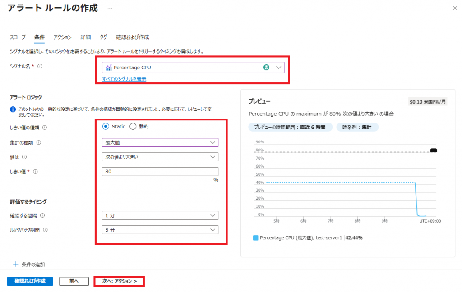The image size is (462, 292).
Task: Expand the 5 分 lookback period dropdown
Action: (x=160, y=230)
